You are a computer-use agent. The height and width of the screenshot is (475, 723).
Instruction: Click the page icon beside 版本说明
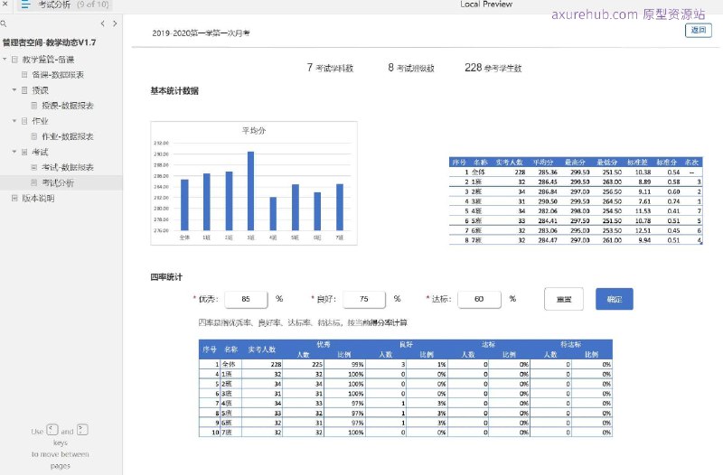pyautogui.click(x=14, y=198)
